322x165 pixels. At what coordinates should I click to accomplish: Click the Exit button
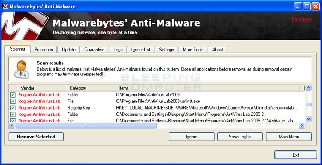click(x=296, y=155)
